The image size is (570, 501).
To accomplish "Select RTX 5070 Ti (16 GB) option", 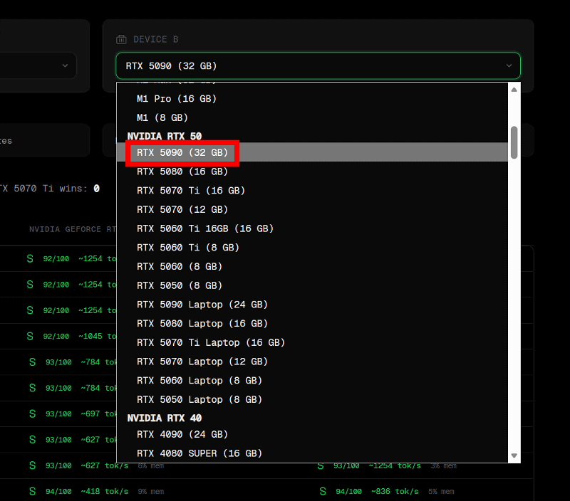I will pos(191,191).
